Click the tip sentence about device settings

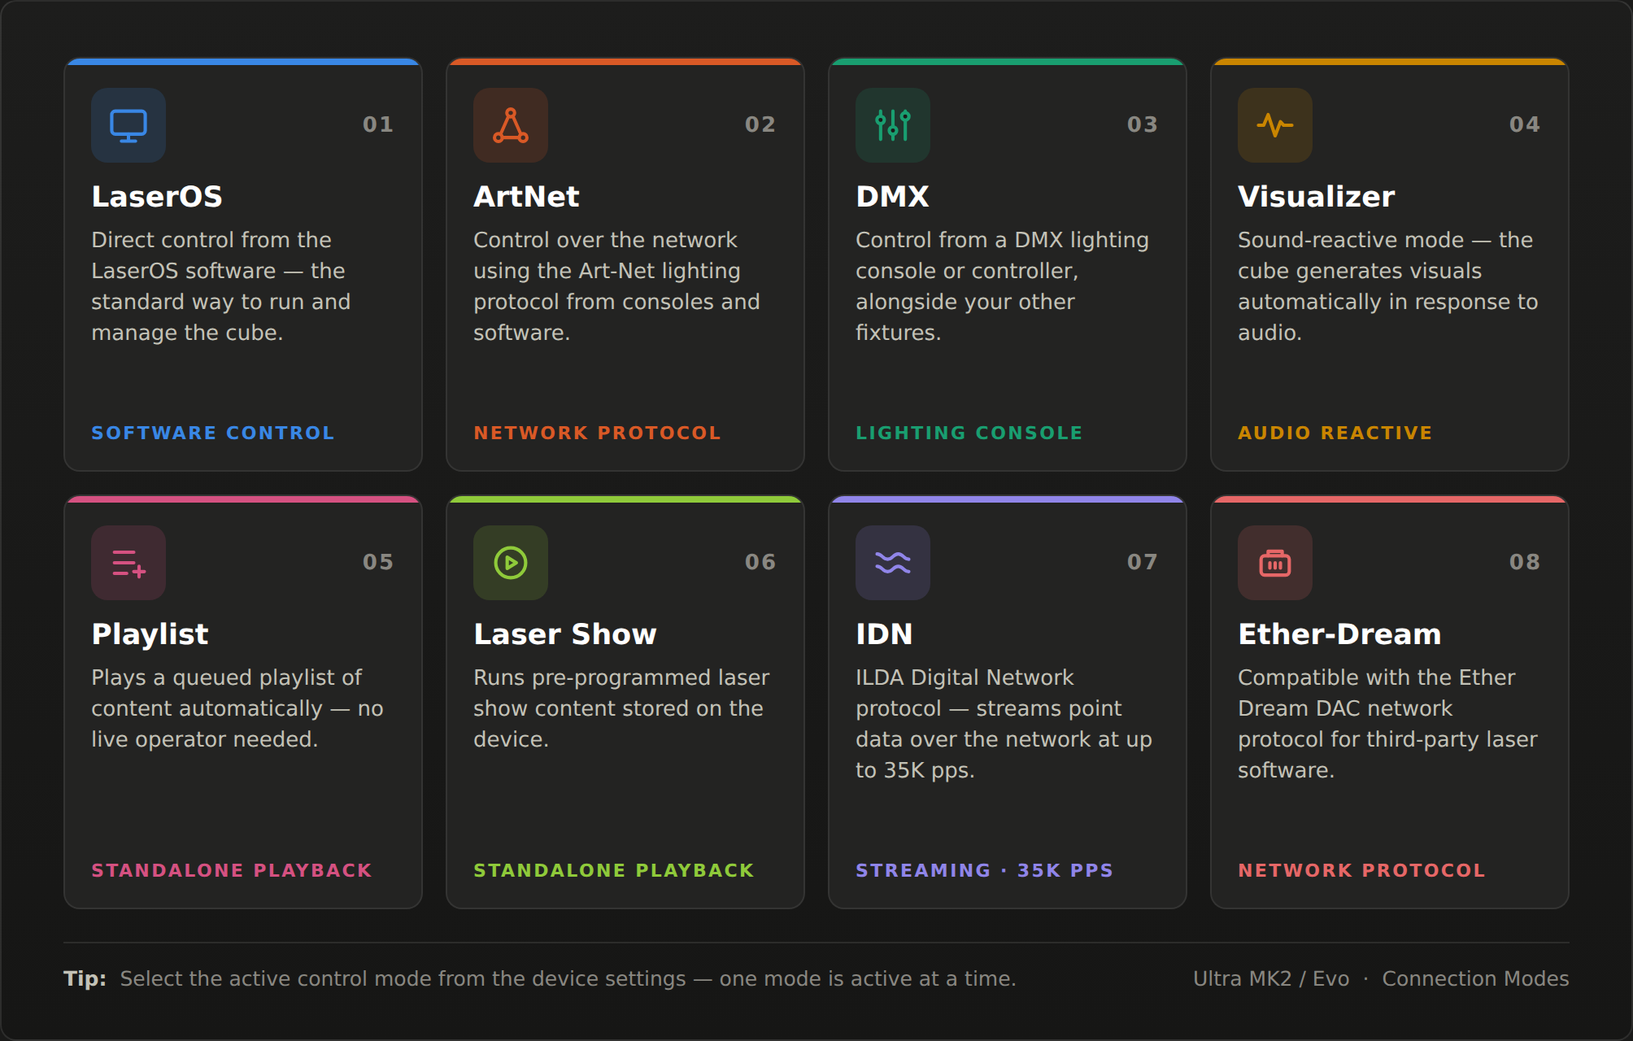click(568, 978)
